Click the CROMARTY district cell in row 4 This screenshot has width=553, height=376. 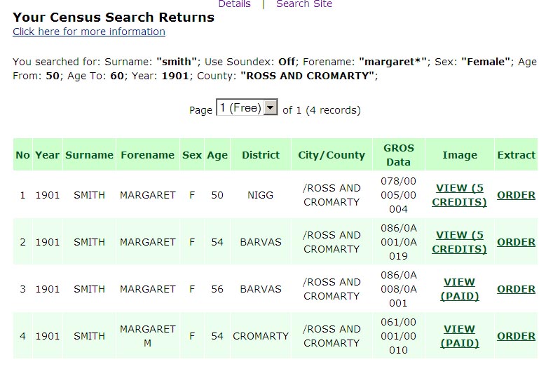[x=261, y=336]
